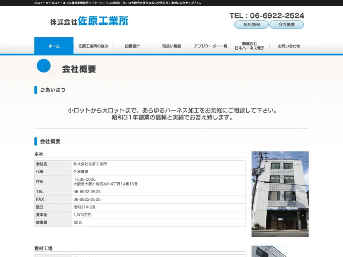Screen dimensions: 343x257
Task: Open お問い合わせ menu item
Action: point(289,46)
